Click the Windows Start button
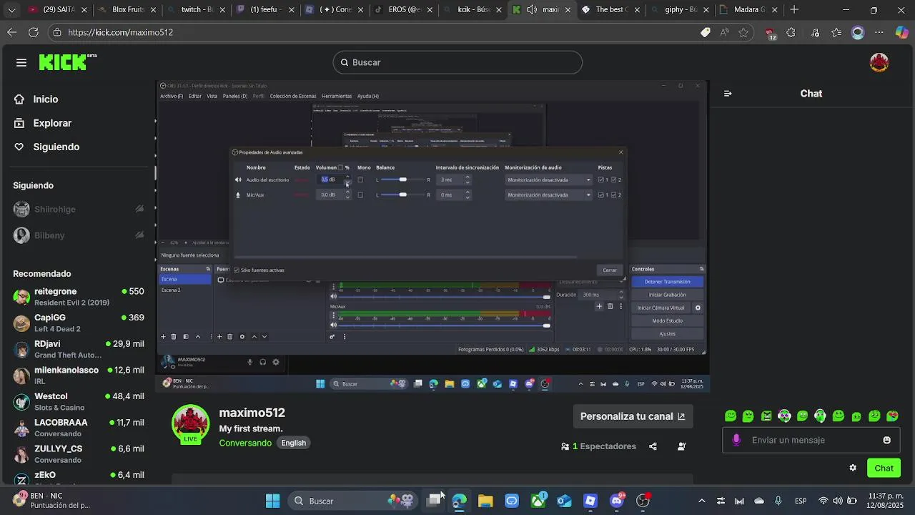 tap(273, 501)
